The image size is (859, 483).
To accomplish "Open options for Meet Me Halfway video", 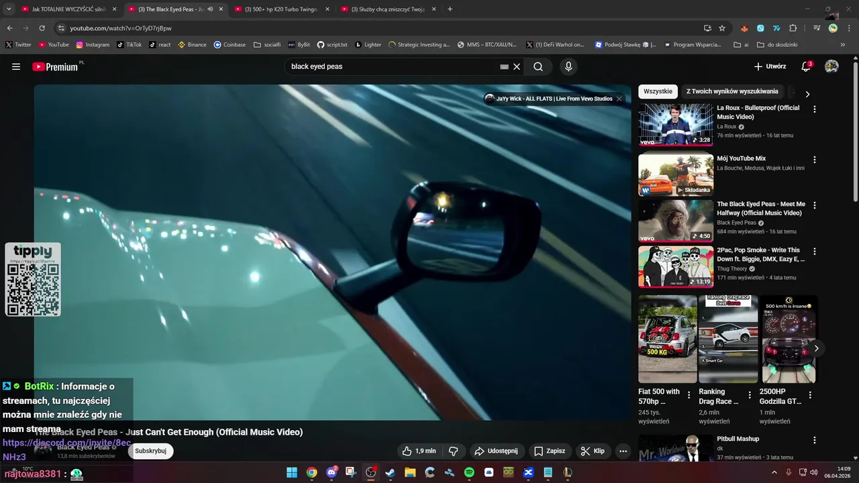I will 815,205.
